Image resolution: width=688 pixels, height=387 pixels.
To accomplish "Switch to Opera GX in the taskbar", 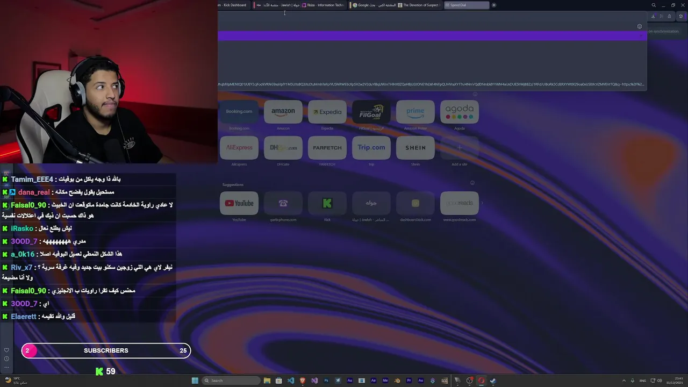I will (482, 381).
